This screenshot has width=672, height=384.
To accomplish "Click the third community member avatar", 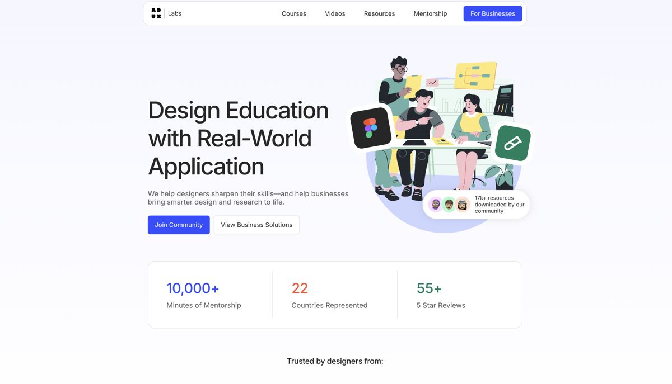I will 463,205.
